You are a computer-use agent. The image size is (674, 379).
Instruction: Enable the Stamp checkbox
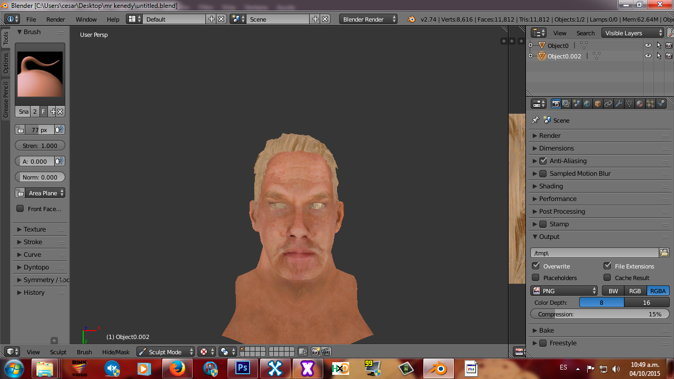coord(543,224)
